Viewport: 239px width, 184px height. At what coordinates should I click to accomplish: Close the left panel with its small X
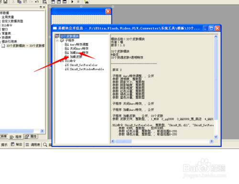coord(44,7)
